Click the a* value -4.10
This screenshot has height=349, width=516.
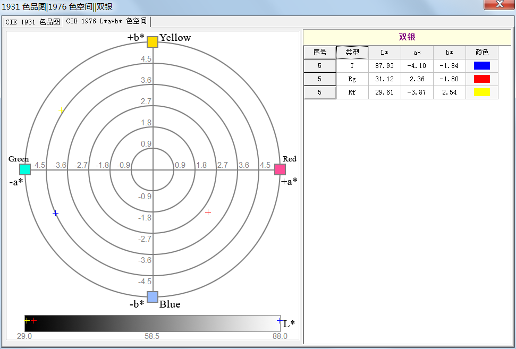coord(417,66)
